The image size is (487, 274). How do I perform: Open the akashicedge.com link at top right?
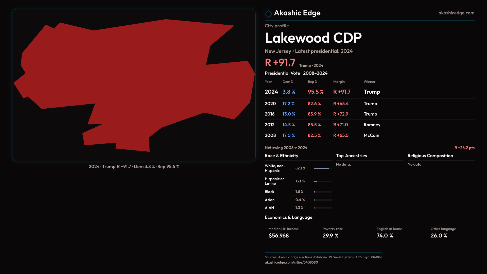pos(456,13)
